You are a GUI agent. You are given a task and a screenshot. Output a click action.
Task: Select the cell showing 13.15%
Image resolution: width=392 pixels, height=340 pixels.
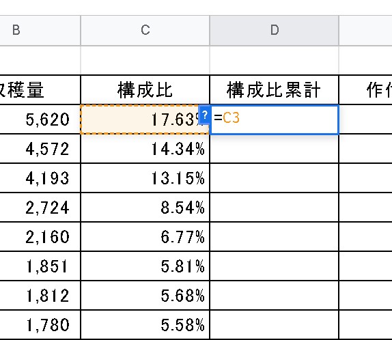(145, 178)
